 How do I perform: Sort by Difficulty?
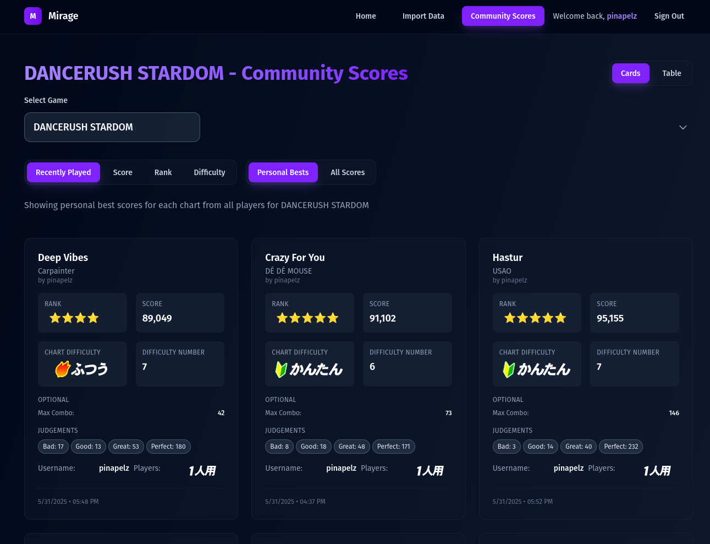(x=210, y=172)
